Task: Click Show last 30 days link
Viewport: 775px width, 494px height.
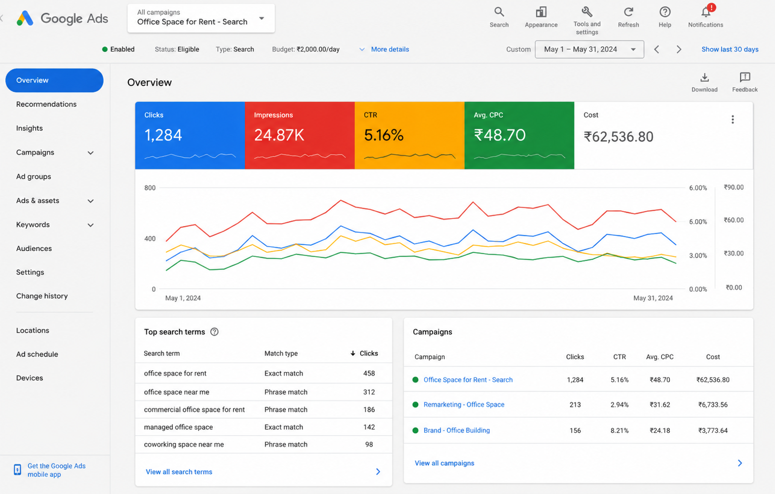Action: tap(730, 49)
